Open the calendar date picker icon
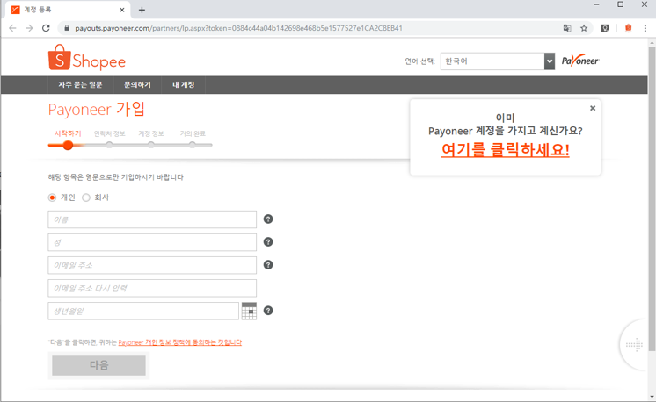This screenshot has width=656, height=402. click(249, 311)
